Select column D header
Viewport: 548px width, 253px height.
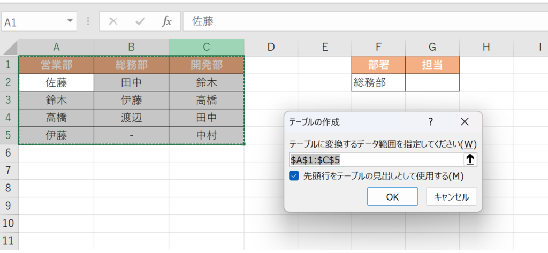tap(271, 47)
